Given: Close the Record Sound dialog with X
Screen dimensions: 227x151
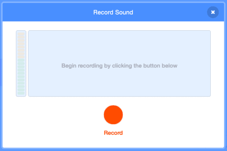Looking at the screenshot, I should tap(213, 12).
